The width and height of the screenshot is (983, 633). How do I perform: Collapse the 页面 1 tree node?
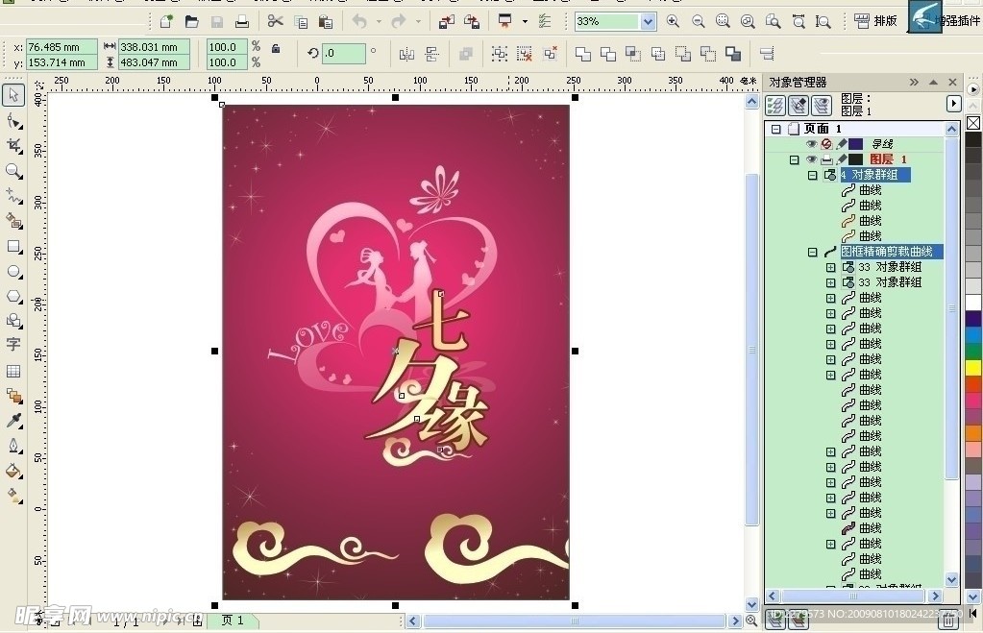coord(776,129)
